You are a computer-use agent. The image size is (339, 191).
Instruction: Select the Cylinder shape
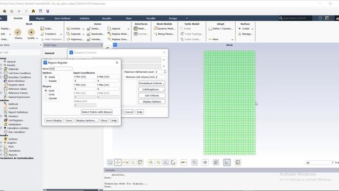pyautogui.click(x=46, y=98)
